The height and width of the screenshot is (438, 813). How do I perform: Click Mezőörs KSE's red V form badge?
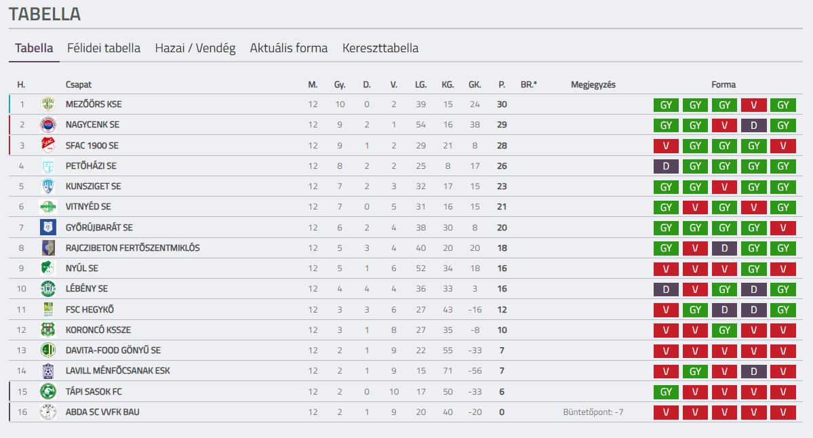[753, 104]
